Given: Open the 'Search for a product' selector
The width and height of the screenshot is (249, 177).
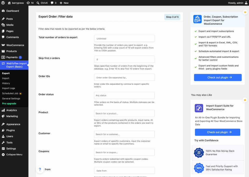Looking at the screenshot, I should pos(124,114).
